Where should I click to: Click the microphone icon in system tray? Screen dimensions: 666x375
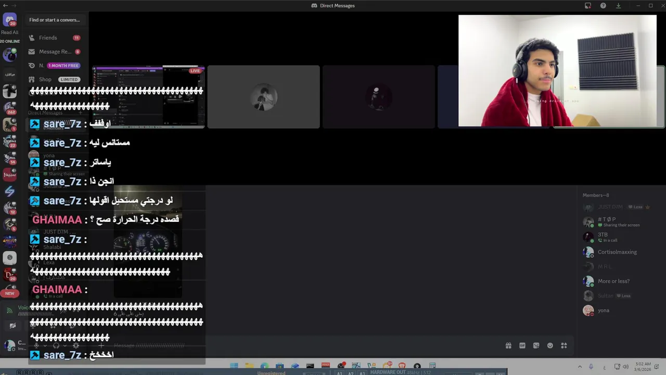pos(591,366)
